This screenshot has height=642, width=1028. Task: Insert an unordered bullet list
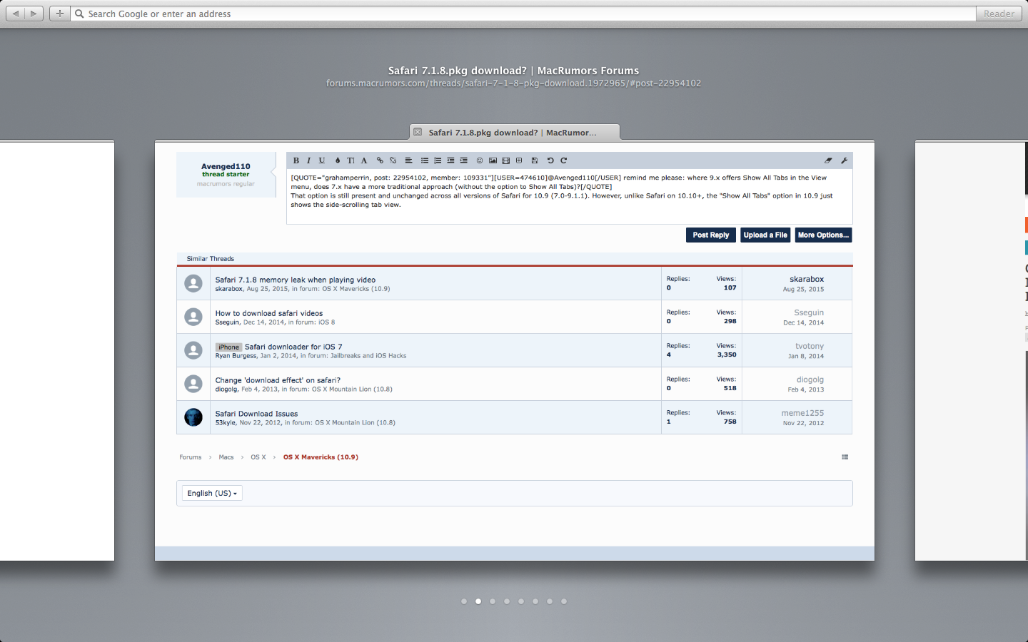[x=424, y=160]
